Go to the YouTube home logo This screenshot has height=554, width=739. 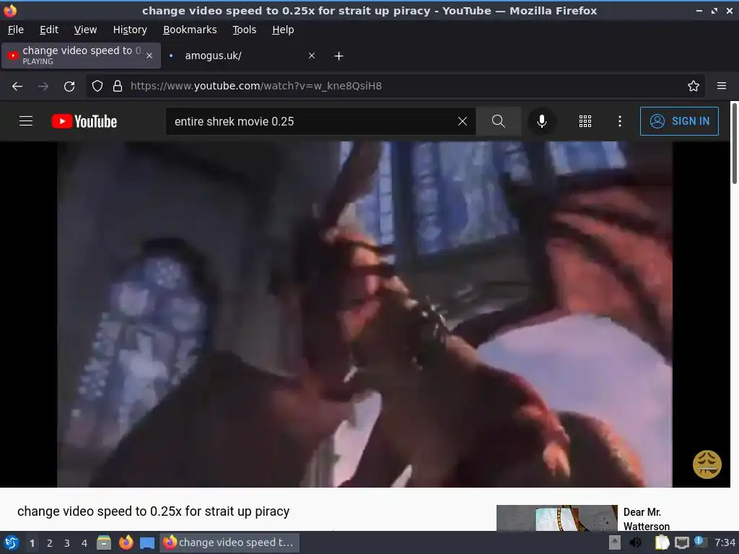tap(84, 121)
